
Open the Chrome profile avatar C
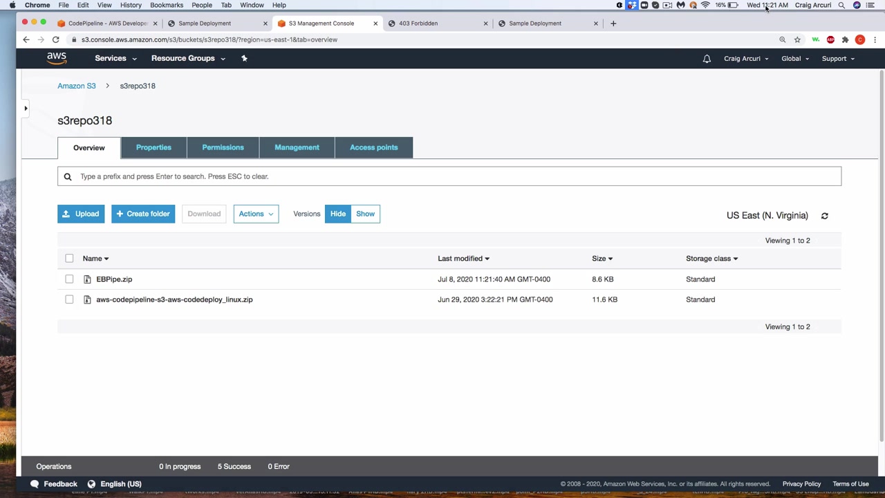click(x=860, y=39)
